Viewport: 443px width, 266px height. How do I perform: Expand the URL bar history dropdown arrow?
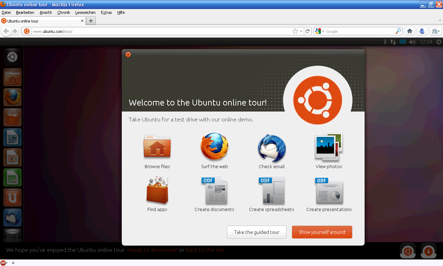pos(301,31)
